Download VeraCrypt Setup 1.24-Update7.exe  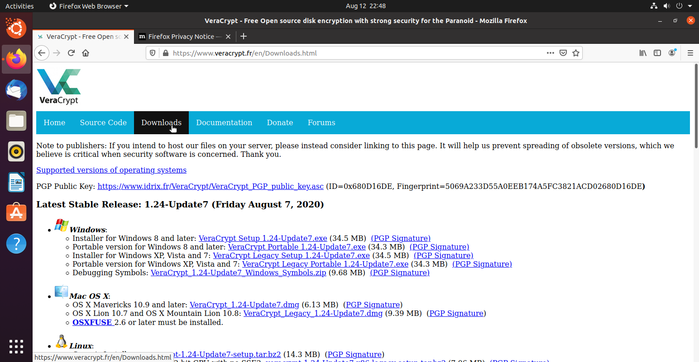click(x=263, y=238)
